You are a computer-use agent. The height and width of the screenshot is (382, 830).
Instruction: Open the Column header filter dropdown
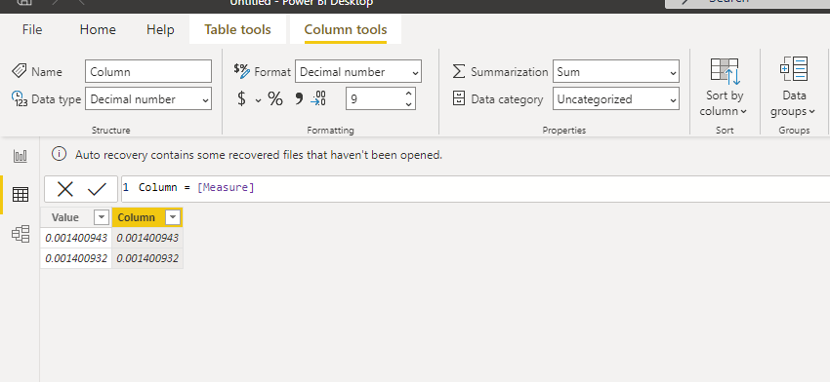(x=173, y=217)
